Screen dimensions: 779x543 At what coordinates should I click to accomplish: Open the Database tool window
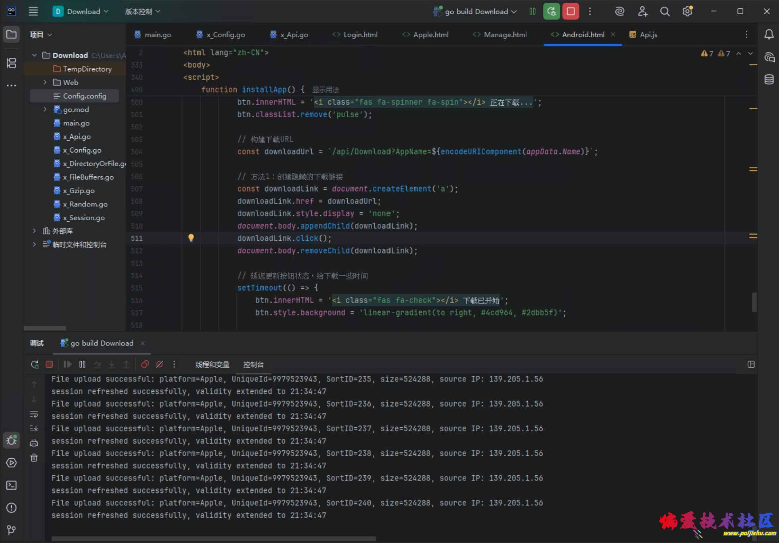tap(769, 80)
